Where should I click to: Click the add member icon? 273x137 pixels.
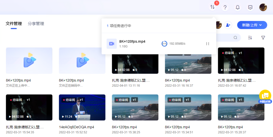pyautogui.click(x=228, y=25)
